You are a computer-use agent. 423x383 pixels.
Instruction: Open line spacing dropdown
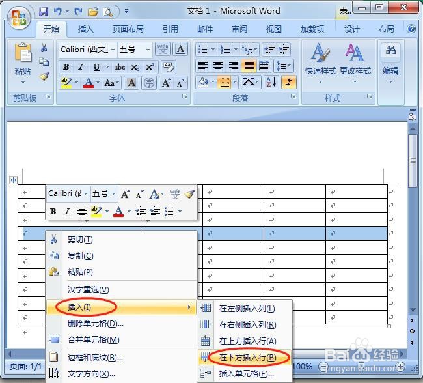tap(284, 65)
